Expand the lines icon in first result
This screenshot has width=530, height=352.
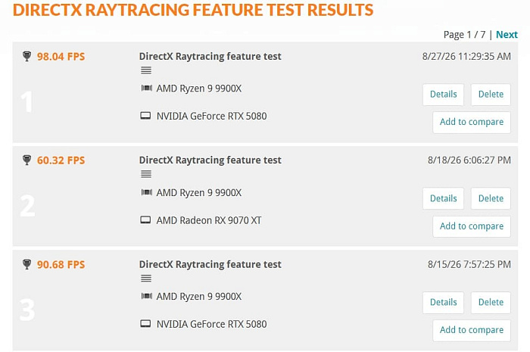pos(146,70)
